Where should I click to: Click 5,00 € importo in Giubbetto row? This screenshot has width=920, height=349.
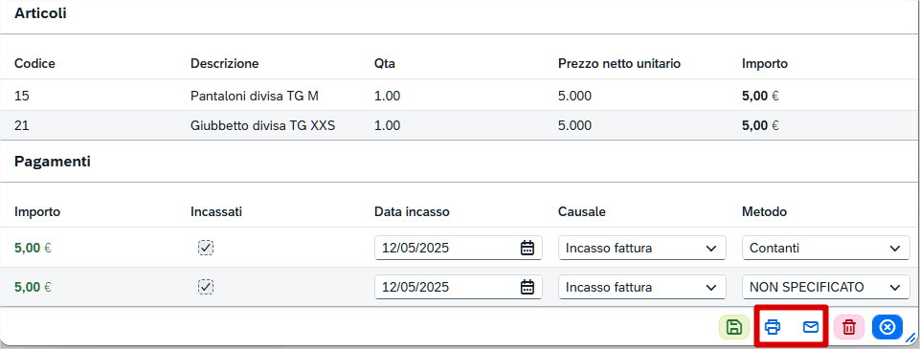click(760, 125)
